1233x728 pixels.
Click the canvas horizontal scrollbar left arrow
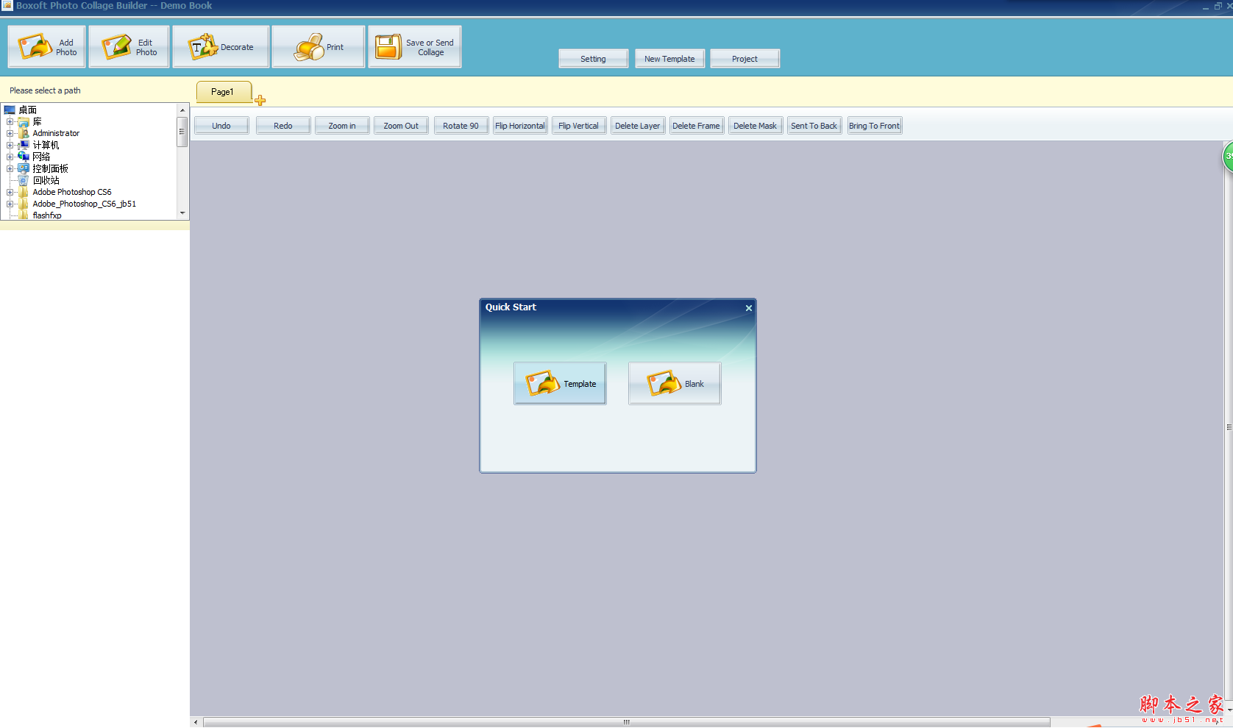(196, 722)
